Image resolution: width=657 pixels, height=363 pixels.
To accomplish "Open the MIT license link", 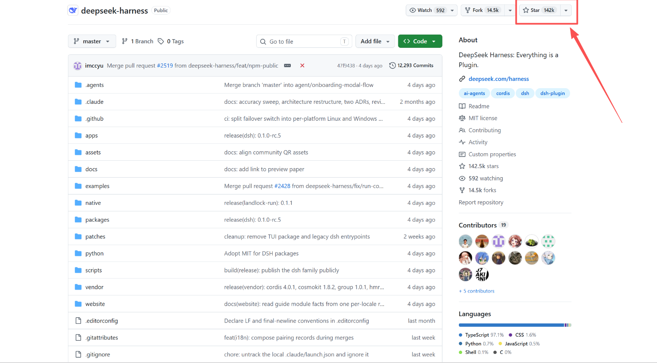I will point(478,118).
